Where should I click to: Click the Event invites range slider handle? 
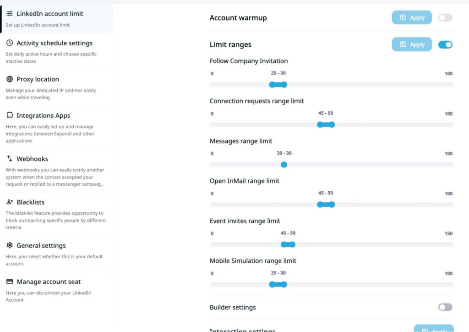288,244
